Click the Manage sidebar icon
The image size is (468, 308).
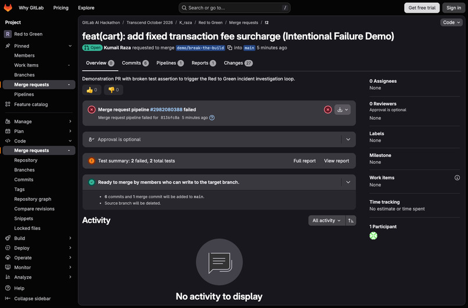[x=8, y=122]
